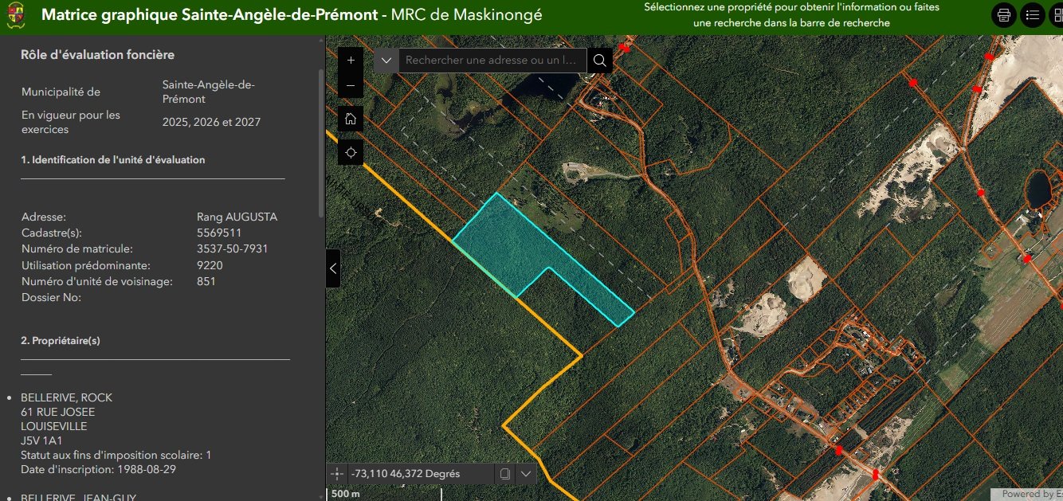Click the municipality coat of arms logo

point(15,14)
